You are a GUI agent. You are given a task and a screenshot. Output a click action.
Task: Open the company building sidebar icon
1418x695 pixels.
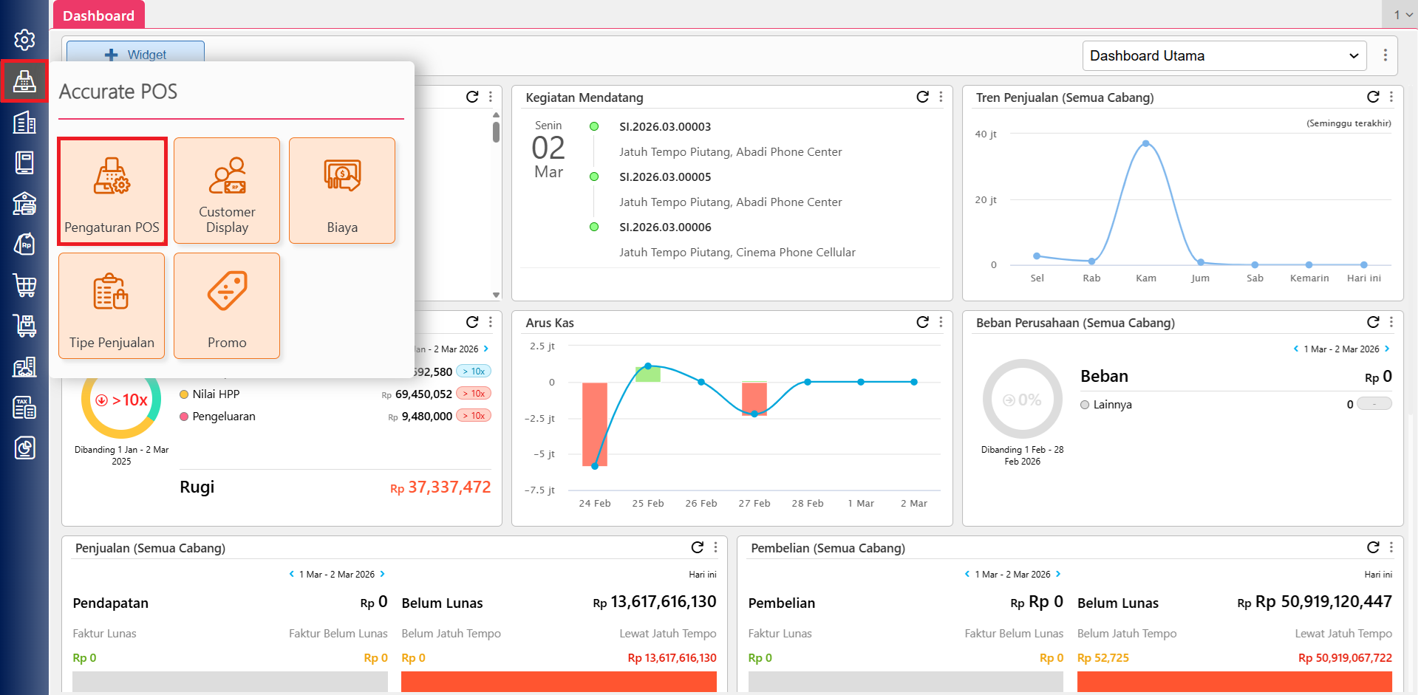(24, 122)
